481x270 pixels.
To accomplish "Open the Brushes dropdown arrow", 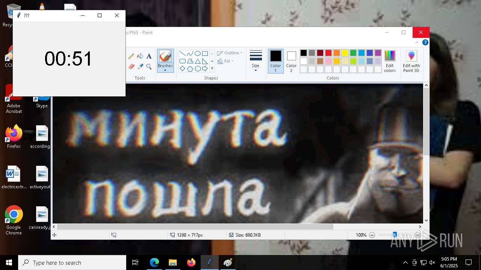I will pos(165,70).
